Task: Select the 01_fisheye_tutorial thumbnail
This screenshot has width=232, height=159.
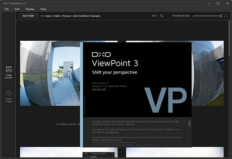Action: [50, 73]
